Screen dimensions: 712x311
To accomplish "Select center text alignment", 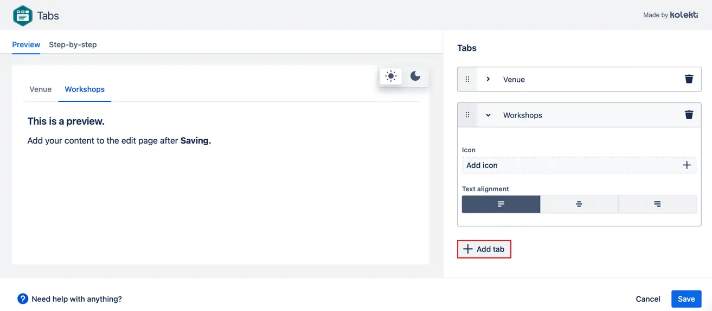I will tap(579, 204).
